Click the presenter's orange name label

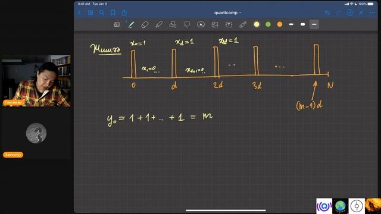click(x=14, y=103)
